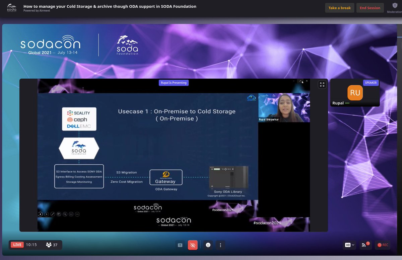
Task: Click the Scality Ceph Dell EMC box
Action: [x=79, y=119]
